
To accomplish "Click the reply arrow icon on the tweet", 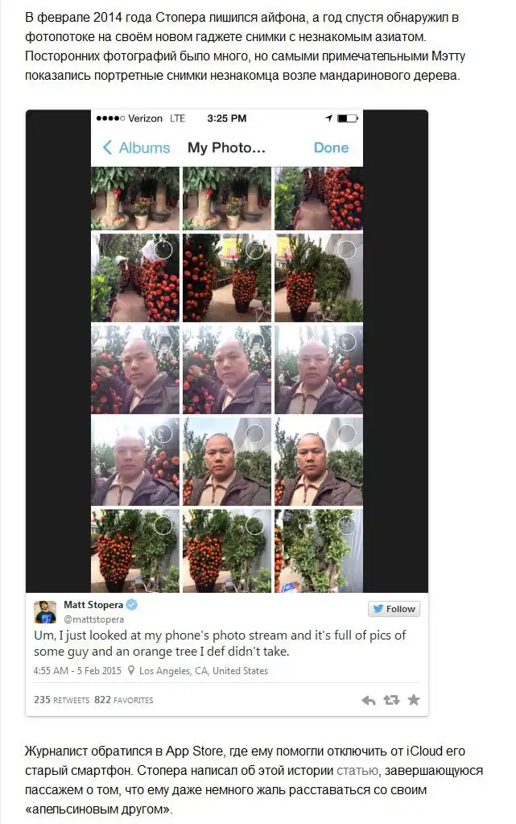I will pos(369,700).
